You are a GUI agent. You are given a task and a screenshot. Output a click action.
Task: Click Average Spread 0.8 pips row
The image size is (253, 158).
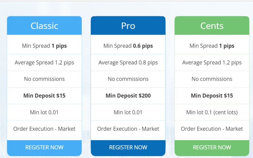coord(128,63)
